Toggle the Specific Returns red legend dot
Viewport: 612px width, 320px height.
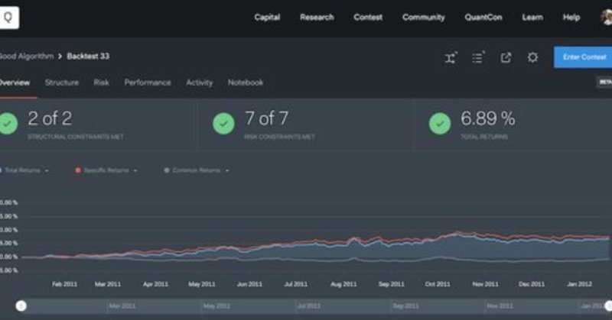click(78, 170)
